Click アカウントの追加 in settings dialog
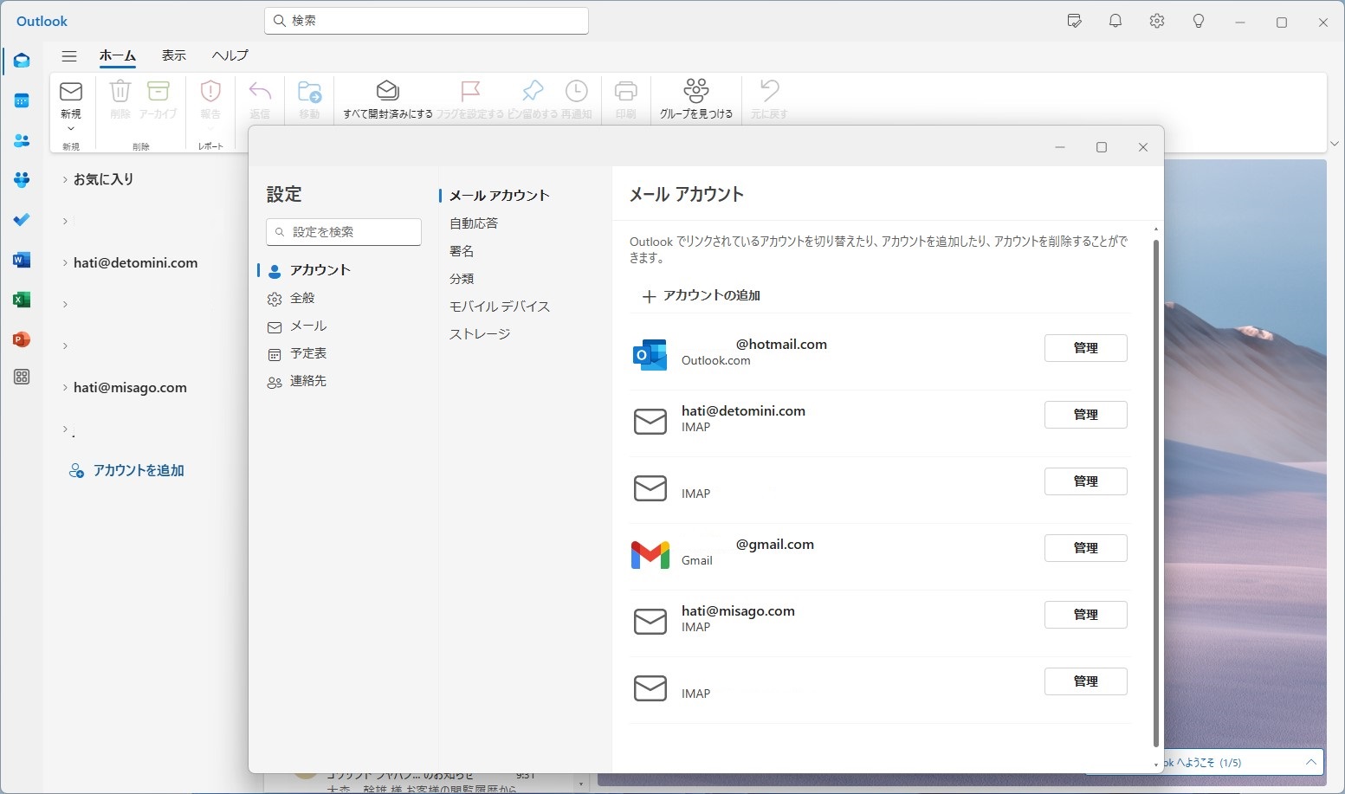 pos(702,296)
